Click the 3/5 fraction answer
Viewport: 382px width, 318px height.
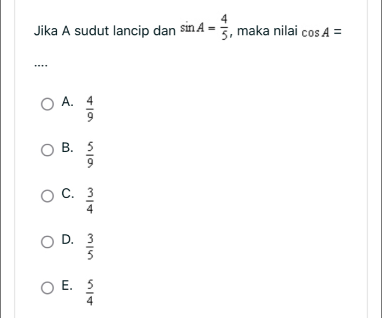[91, 247]
